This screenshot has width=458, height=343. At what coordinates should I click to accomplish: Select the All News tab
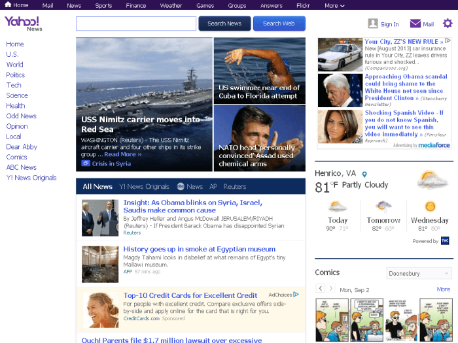click(x=97, y=186)
